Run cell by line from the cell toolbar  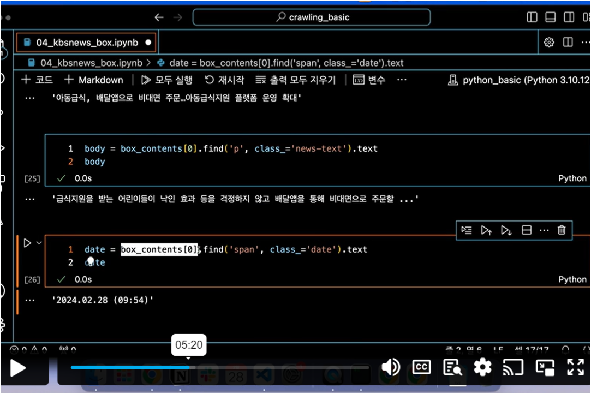click(x=466, y=230)
